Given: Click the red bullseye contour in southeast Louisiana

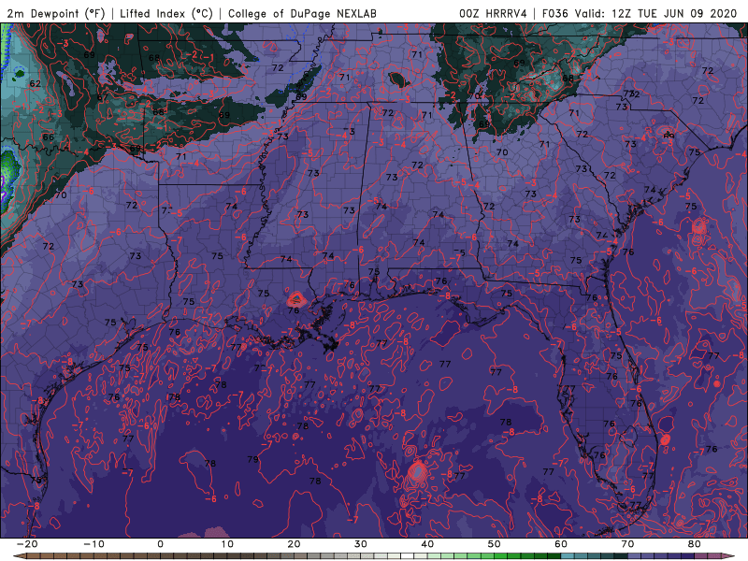Looking at the screenshot, I should pyautogui.click(x=295, y=299).
